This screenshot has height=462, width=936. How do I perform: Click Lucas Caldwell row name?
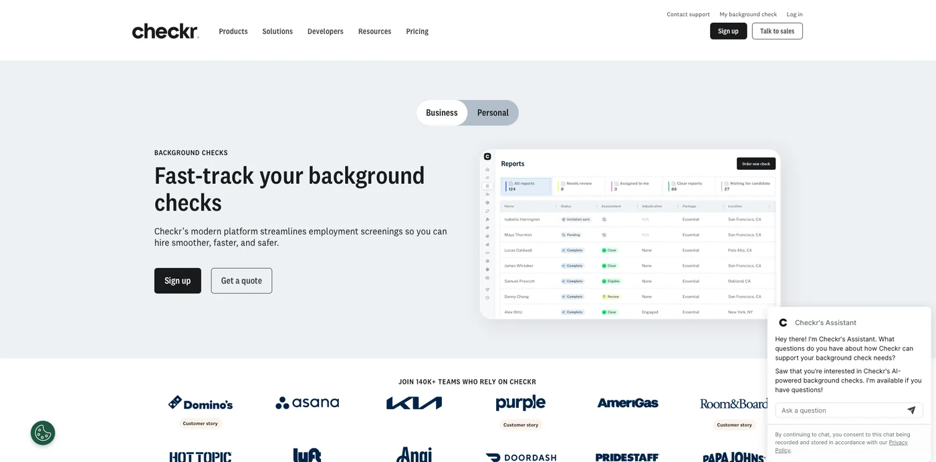click(518, 250)
